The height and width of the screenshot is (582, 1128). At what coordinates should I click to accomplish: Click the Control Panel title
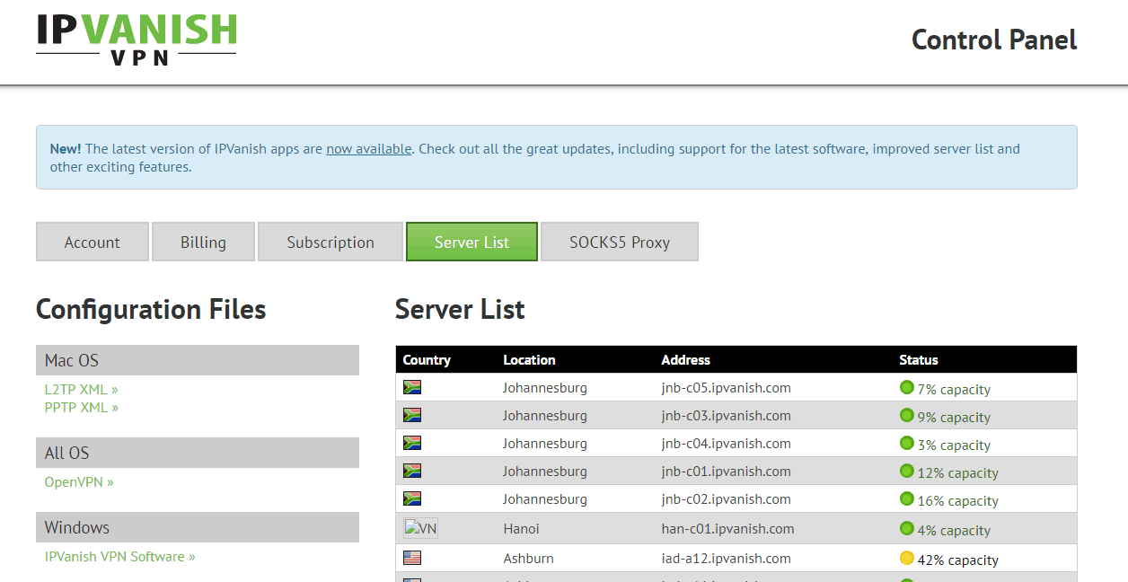994,40
